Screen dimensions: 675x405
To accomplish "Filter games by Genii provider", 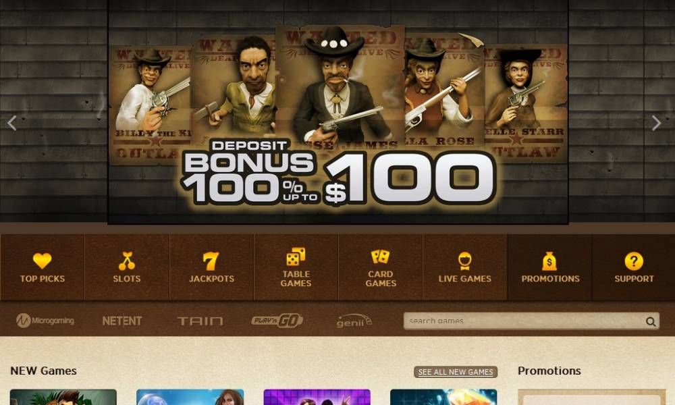I will pyautogui.click(x=354, y=321).
